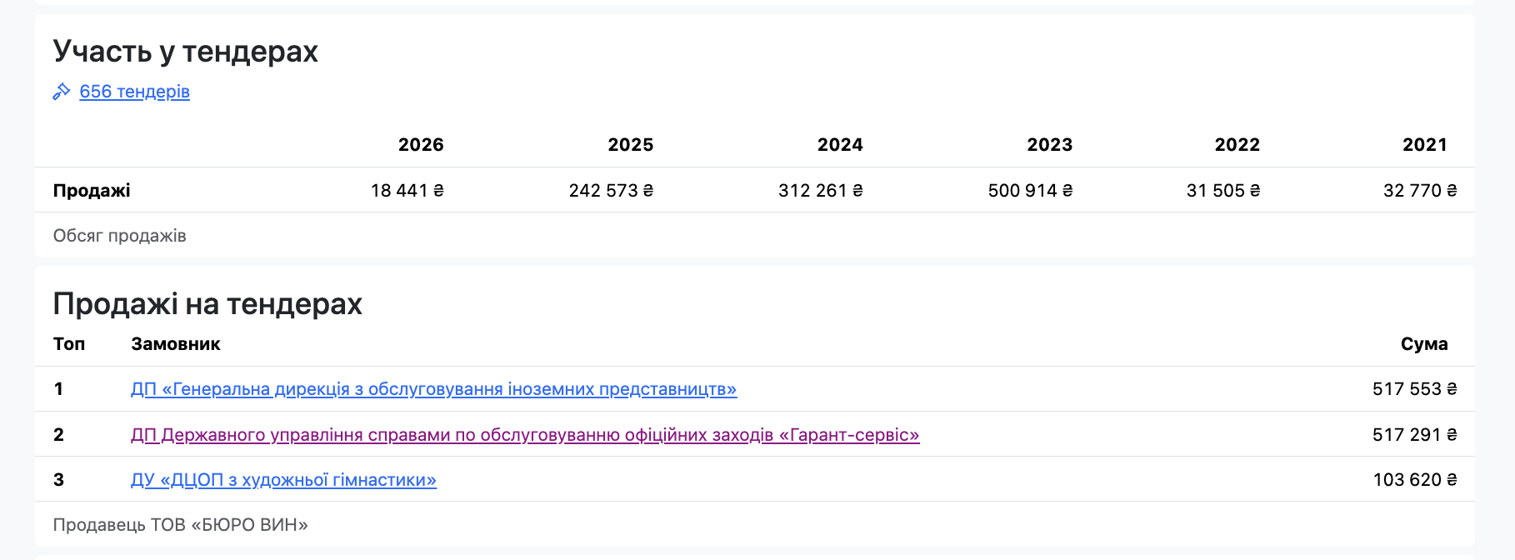Open ДП «Генеральна дирекція з обслуговування іноземних представництв» link
Viewport: 1515px width, 560px height.
(x=433, y=389)
